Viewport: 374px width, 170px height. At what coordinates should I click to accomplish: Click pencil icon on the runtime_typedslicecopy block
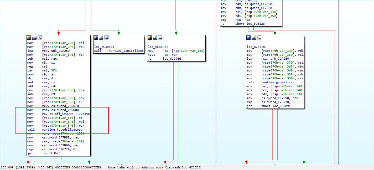point(34,38)
